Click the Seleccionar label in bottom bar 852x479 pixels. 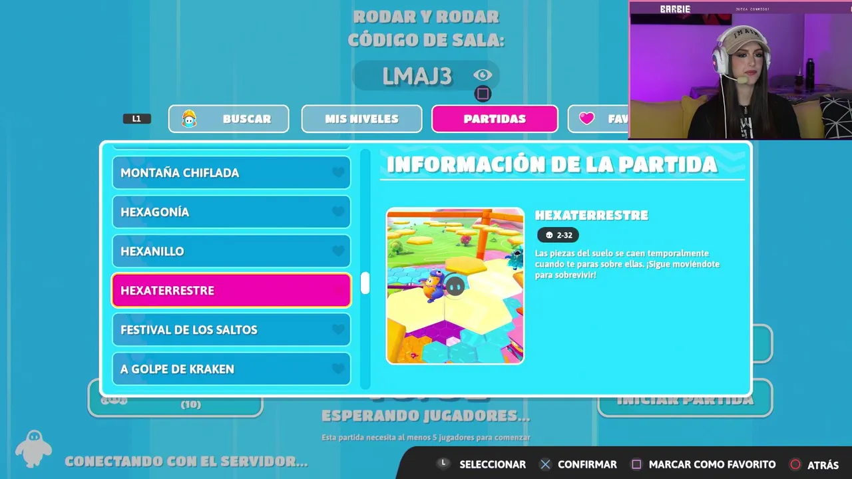(493, 464)
